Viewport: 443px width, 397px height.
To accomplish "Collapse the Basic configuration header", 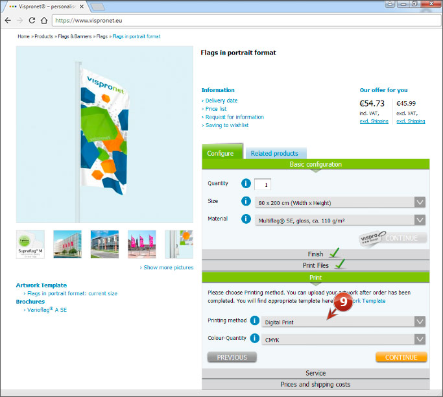I will click(316, 164).
